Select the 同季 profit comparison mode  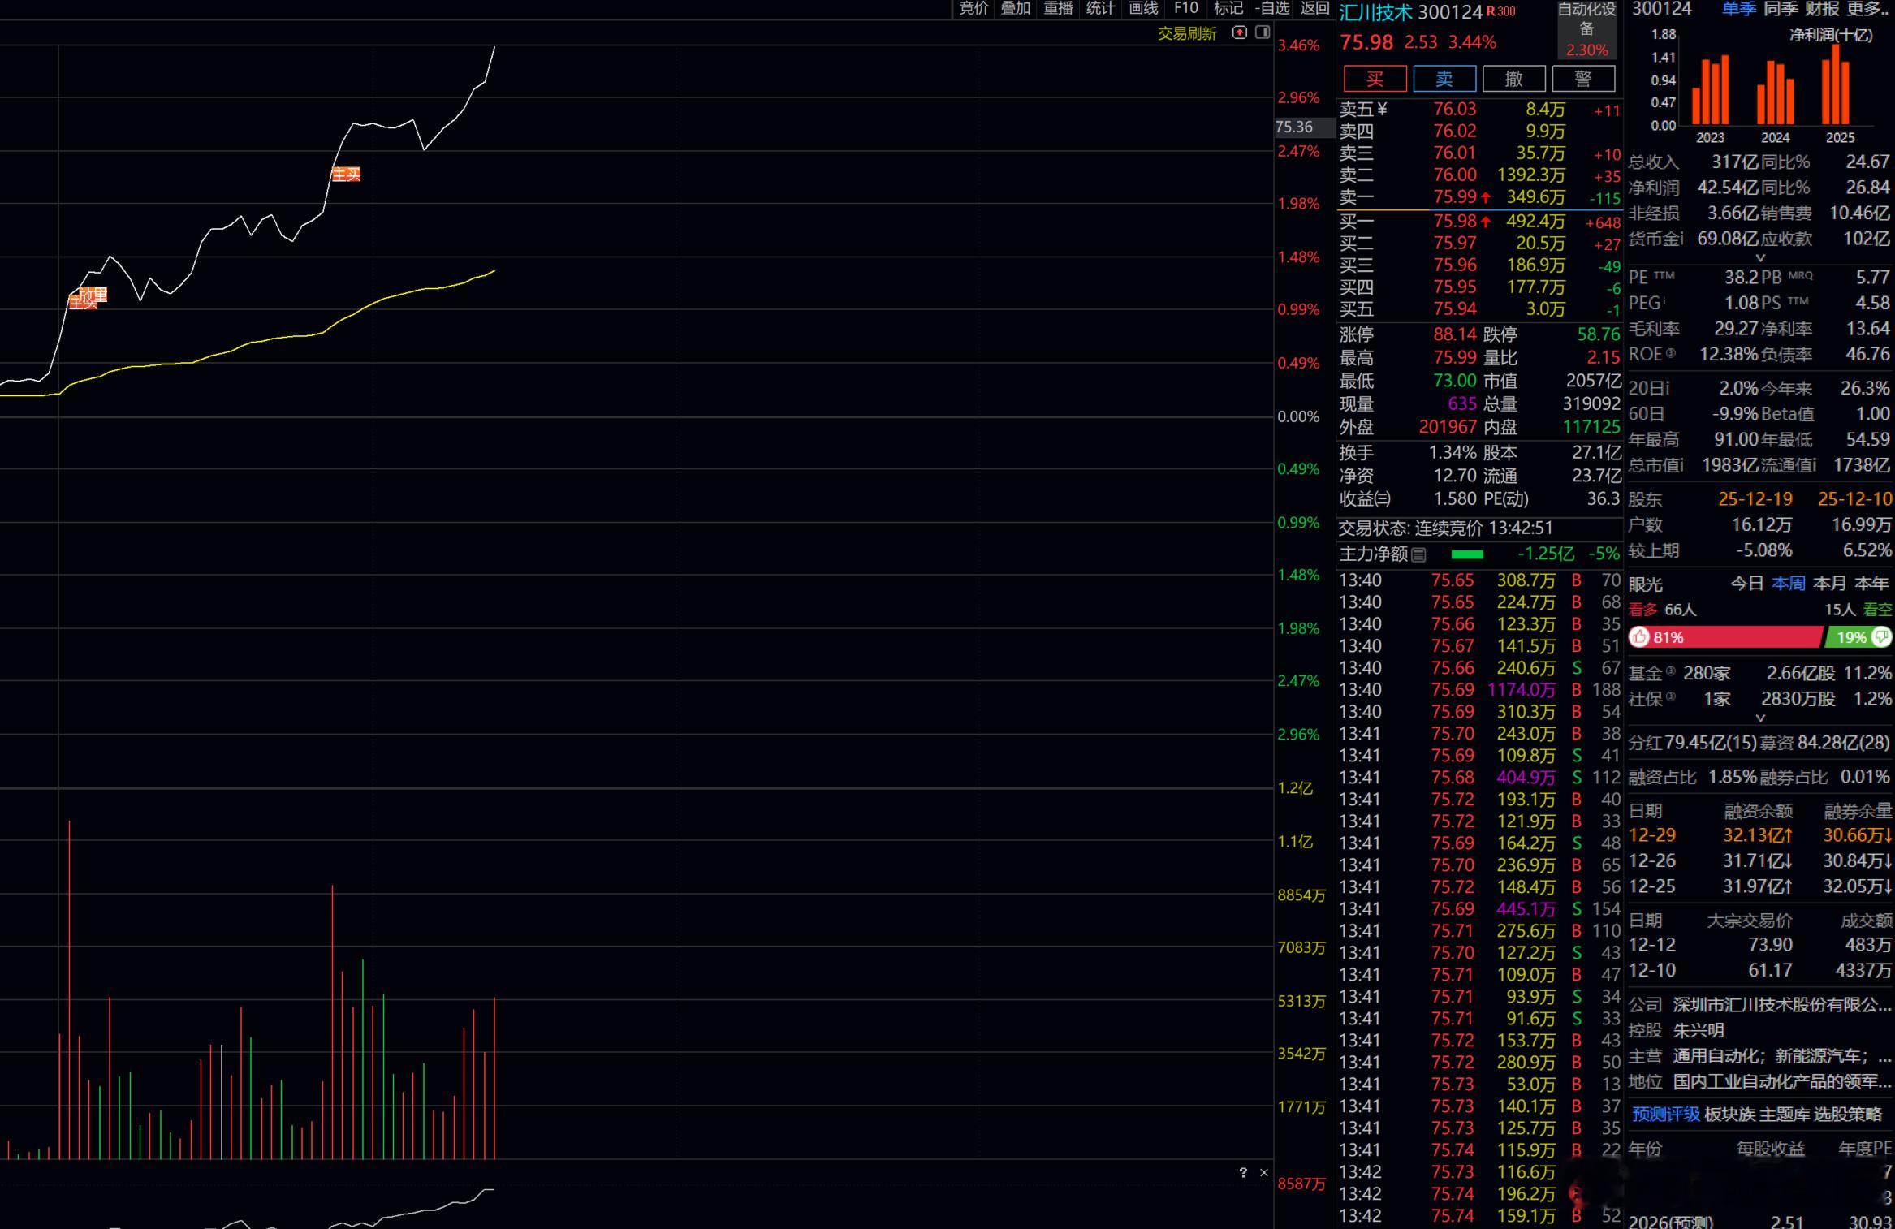(1781, 9)
